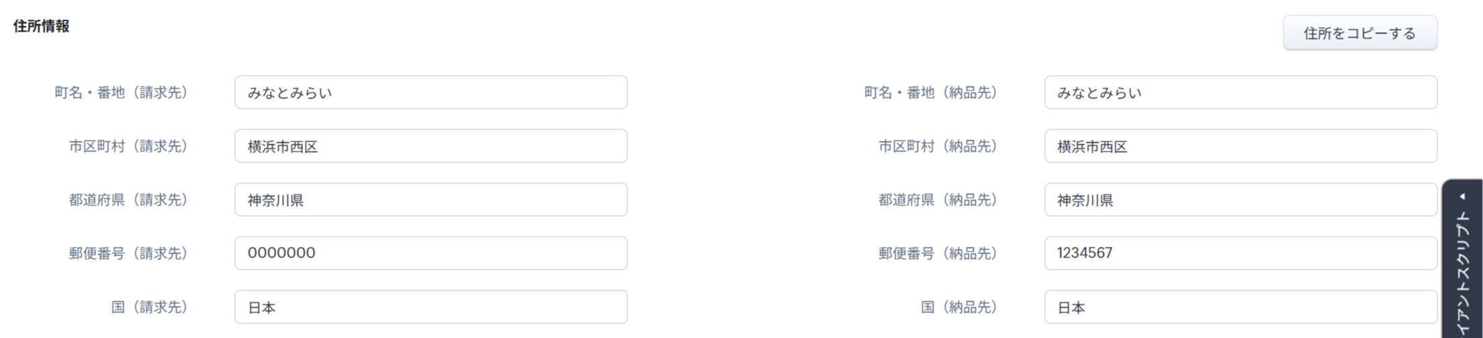Click the 国（納品先） label text
This screenshot has height=338, width=1483.
coord(959,307)
